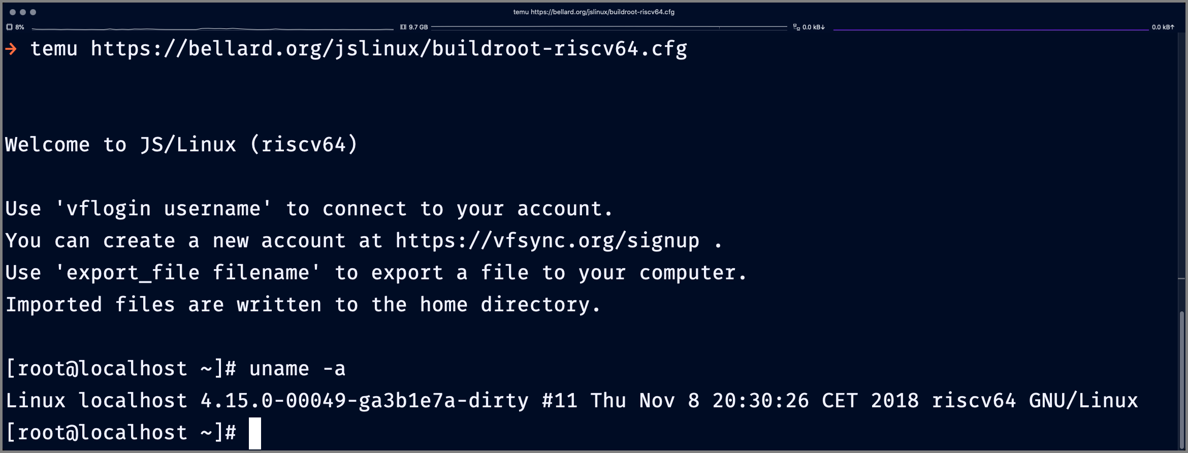Viewport: 1188px width, 453px height.
Task: Click the network icon beside 0.0 kB↓
Action: [x=796, y=27]
